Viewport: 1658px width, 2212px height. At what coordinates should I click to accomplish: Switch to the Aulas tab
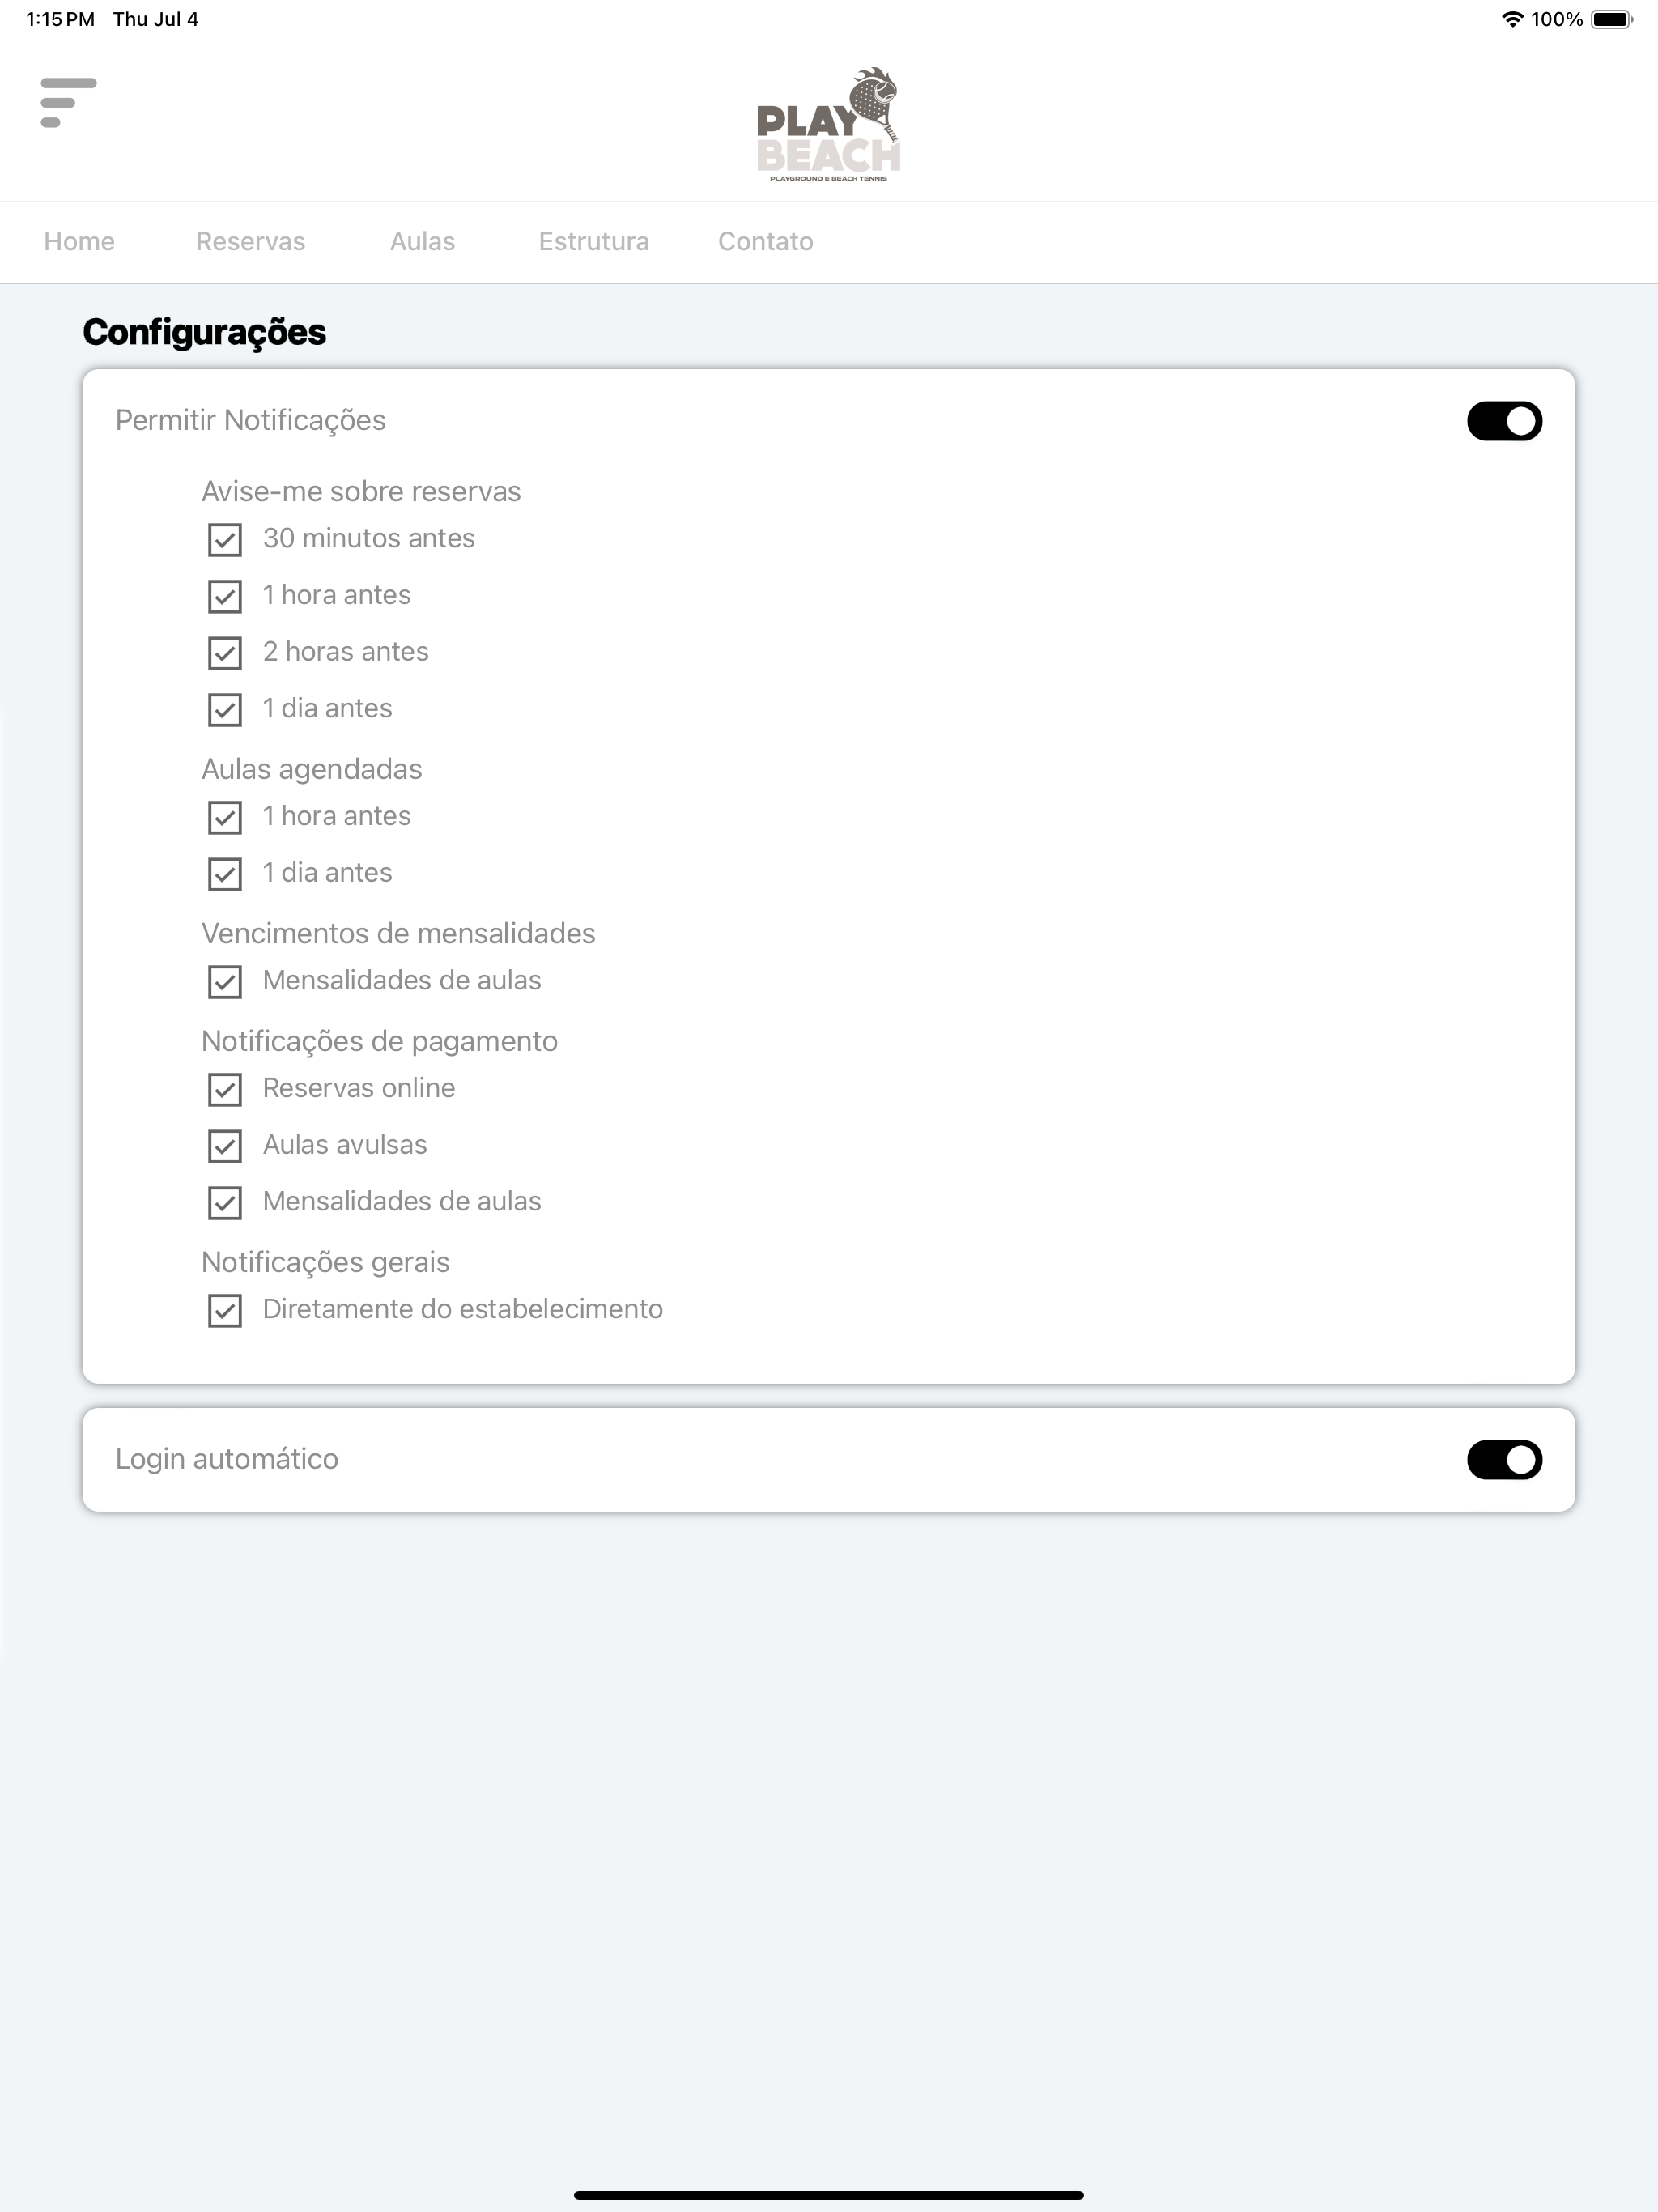(422, 242)
